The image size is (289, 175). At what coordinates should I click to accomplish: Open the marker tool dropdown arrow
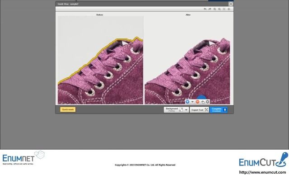192,102
